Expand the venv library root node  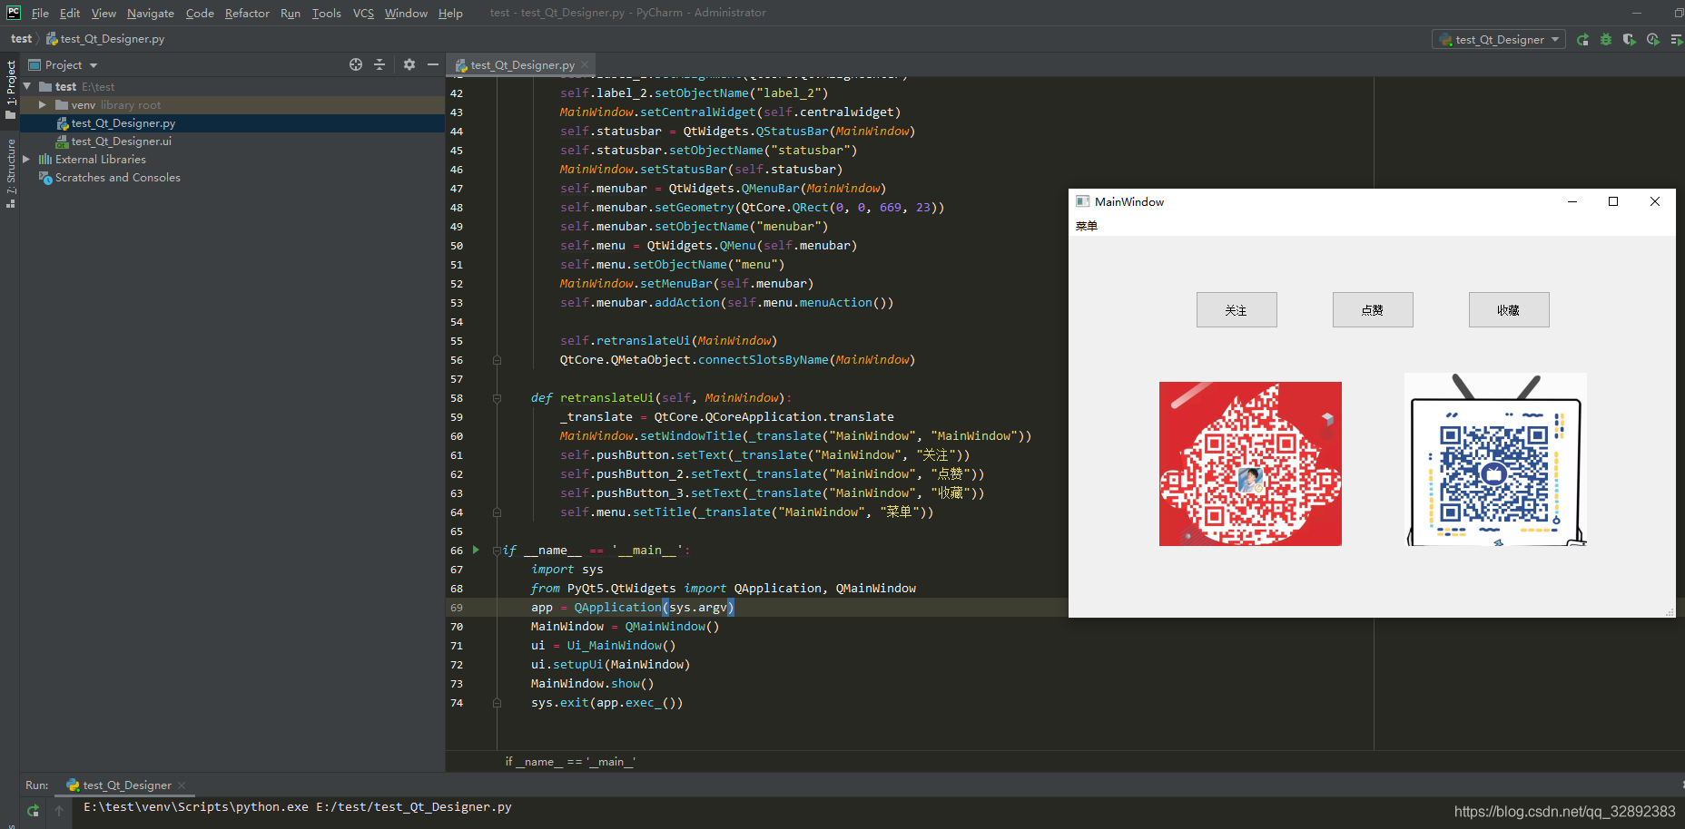pyautogui.click(x=41, y=104)
